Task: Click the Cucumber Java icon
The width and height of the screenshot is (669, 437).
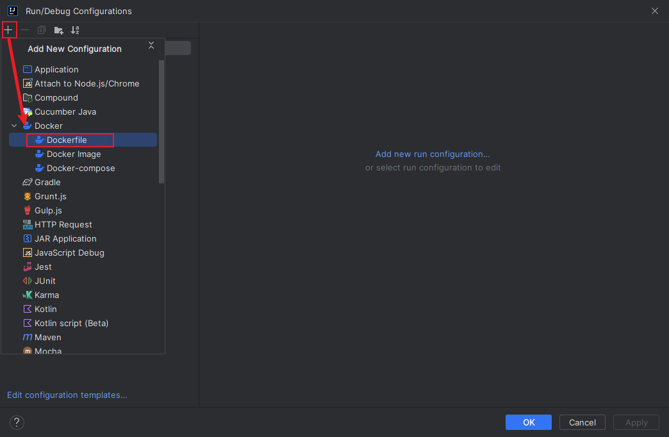Action: pos(28,111)
